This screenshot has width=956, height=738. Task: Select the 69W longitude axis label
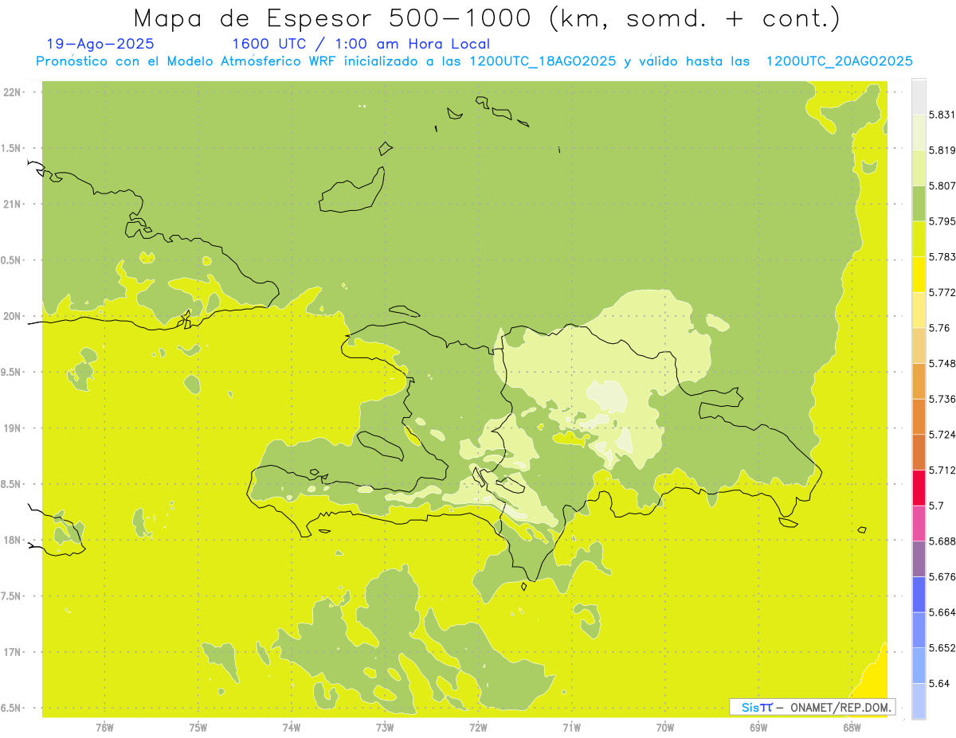[758, 728]
